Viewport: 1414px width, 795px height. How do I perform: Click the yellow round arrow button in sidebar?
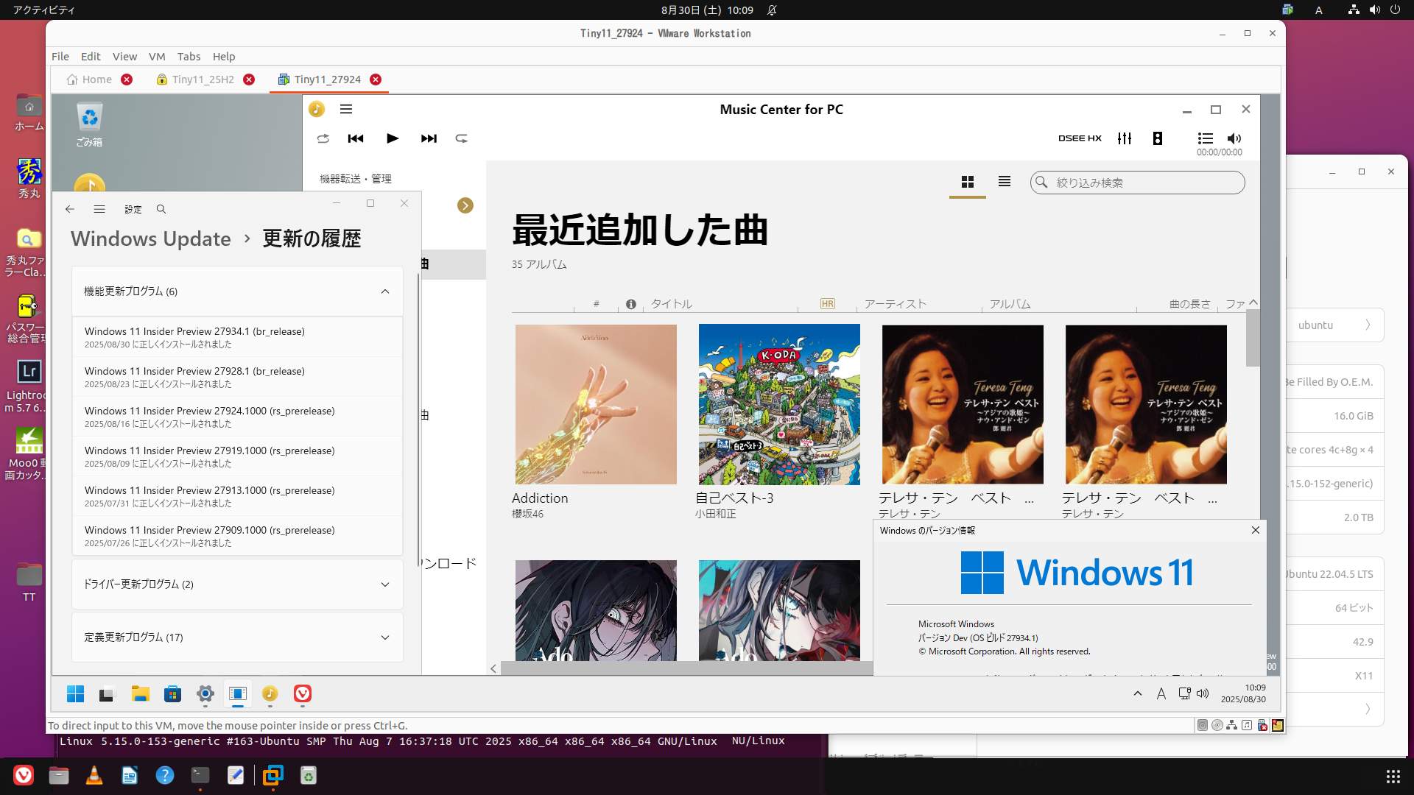point(465,205)
